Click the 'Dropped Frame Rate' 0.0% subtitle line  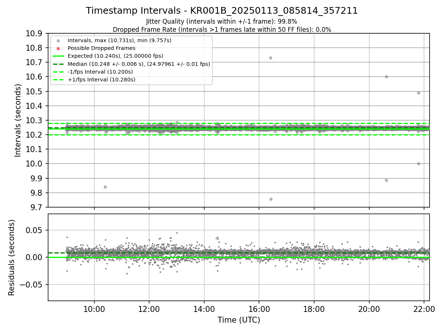222,30
